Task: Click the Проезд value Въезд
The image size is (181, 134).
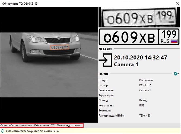Action: [143, 100]
